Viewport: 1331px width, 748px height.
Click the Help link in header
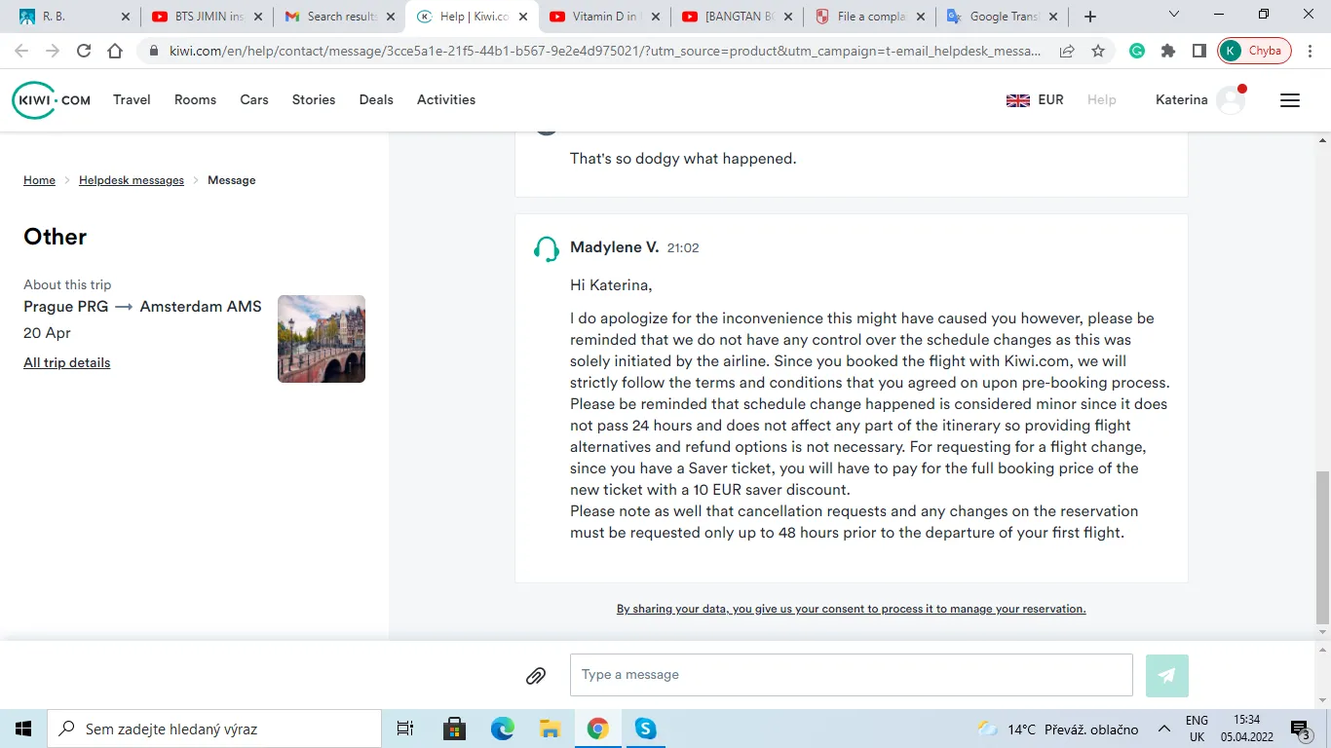coord(1102,100)
